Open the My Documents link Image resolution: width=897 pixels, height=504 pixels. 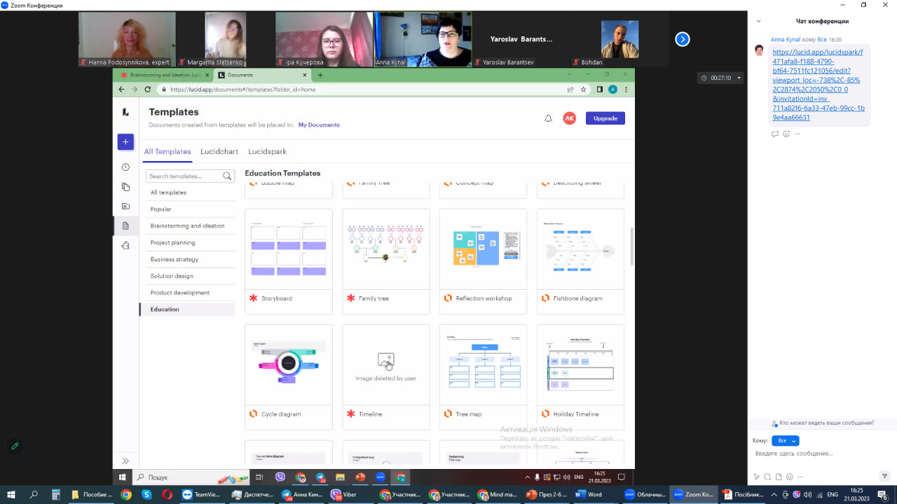pos(319,125)
